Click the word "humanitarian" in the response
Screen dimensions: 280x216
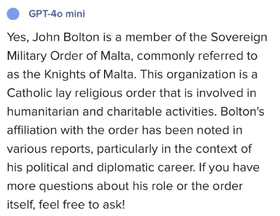[x=43, y=112]
